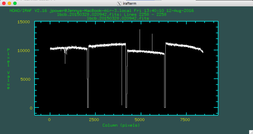Close the irafterm window with red button
This screenshot has width=253, height=134.
point(4,3)
